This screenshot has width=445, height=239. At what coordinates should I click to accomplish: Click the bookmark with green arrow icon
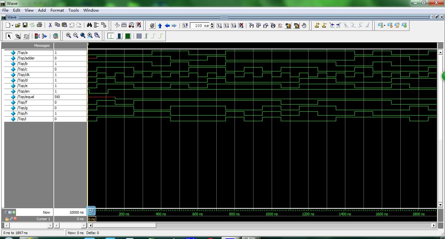pyautogui.click(x=404, y=25)
